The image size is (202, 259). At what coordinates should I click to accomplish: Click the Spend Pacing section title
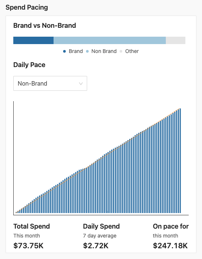27,7
